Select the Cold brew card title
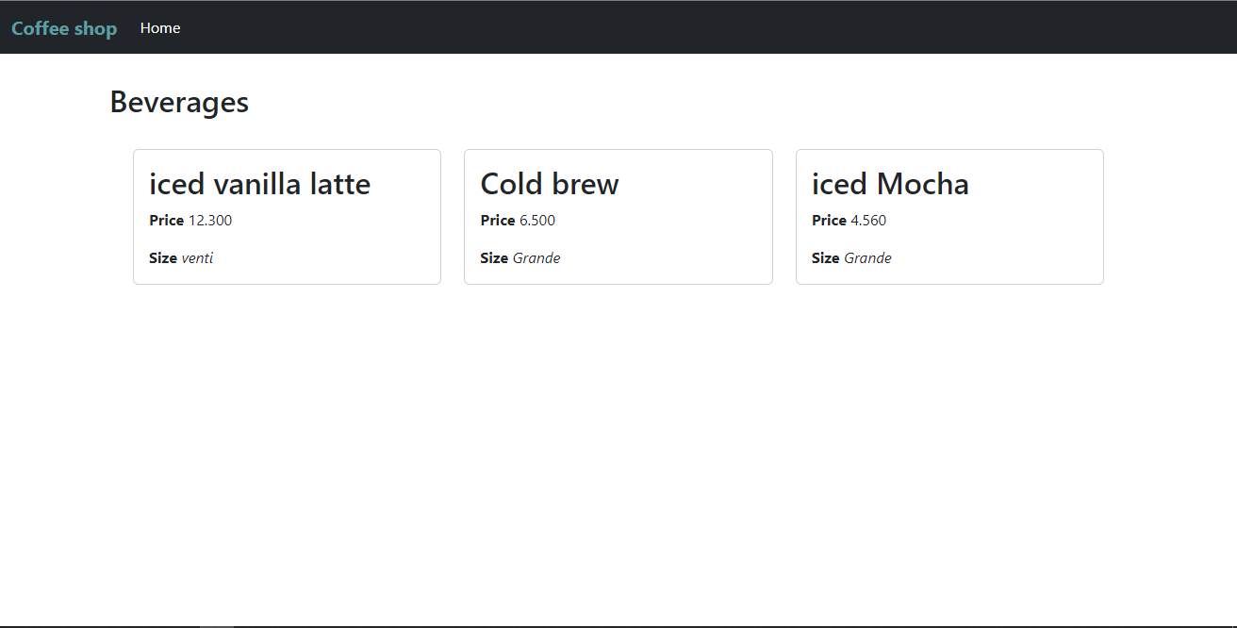 (549, 184)
